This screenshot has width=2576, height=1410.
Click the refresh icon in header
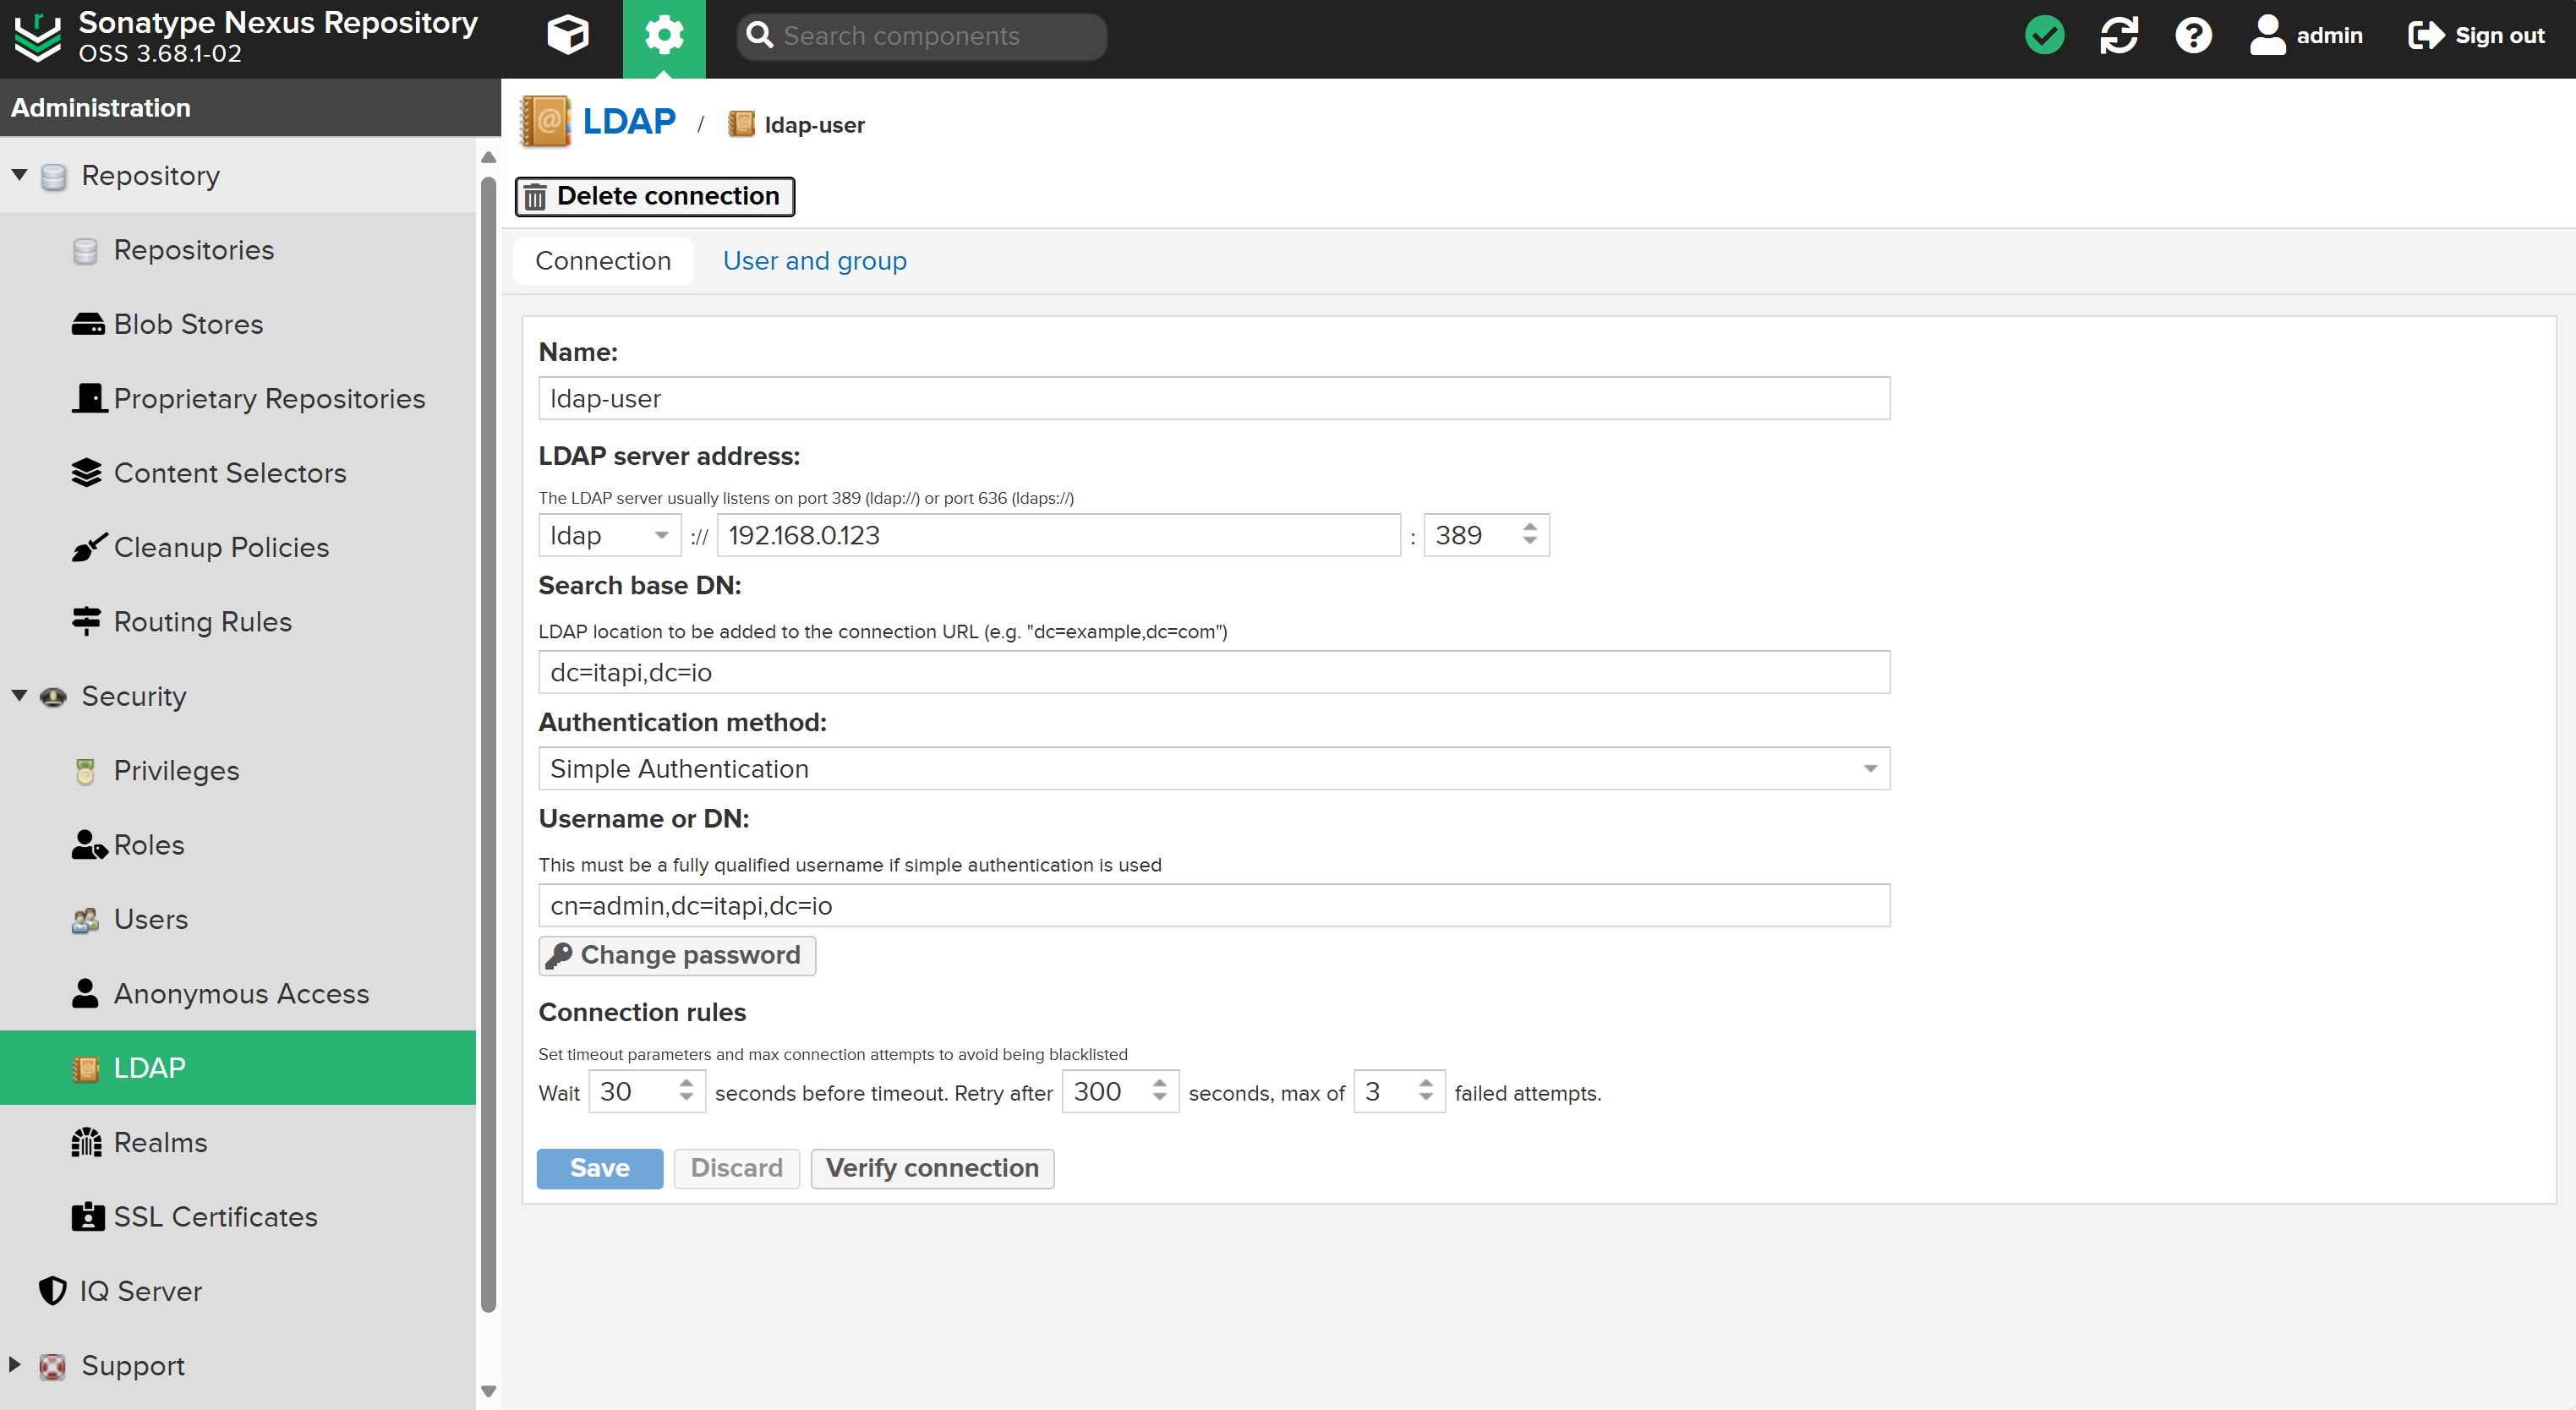coord(2119,36)
